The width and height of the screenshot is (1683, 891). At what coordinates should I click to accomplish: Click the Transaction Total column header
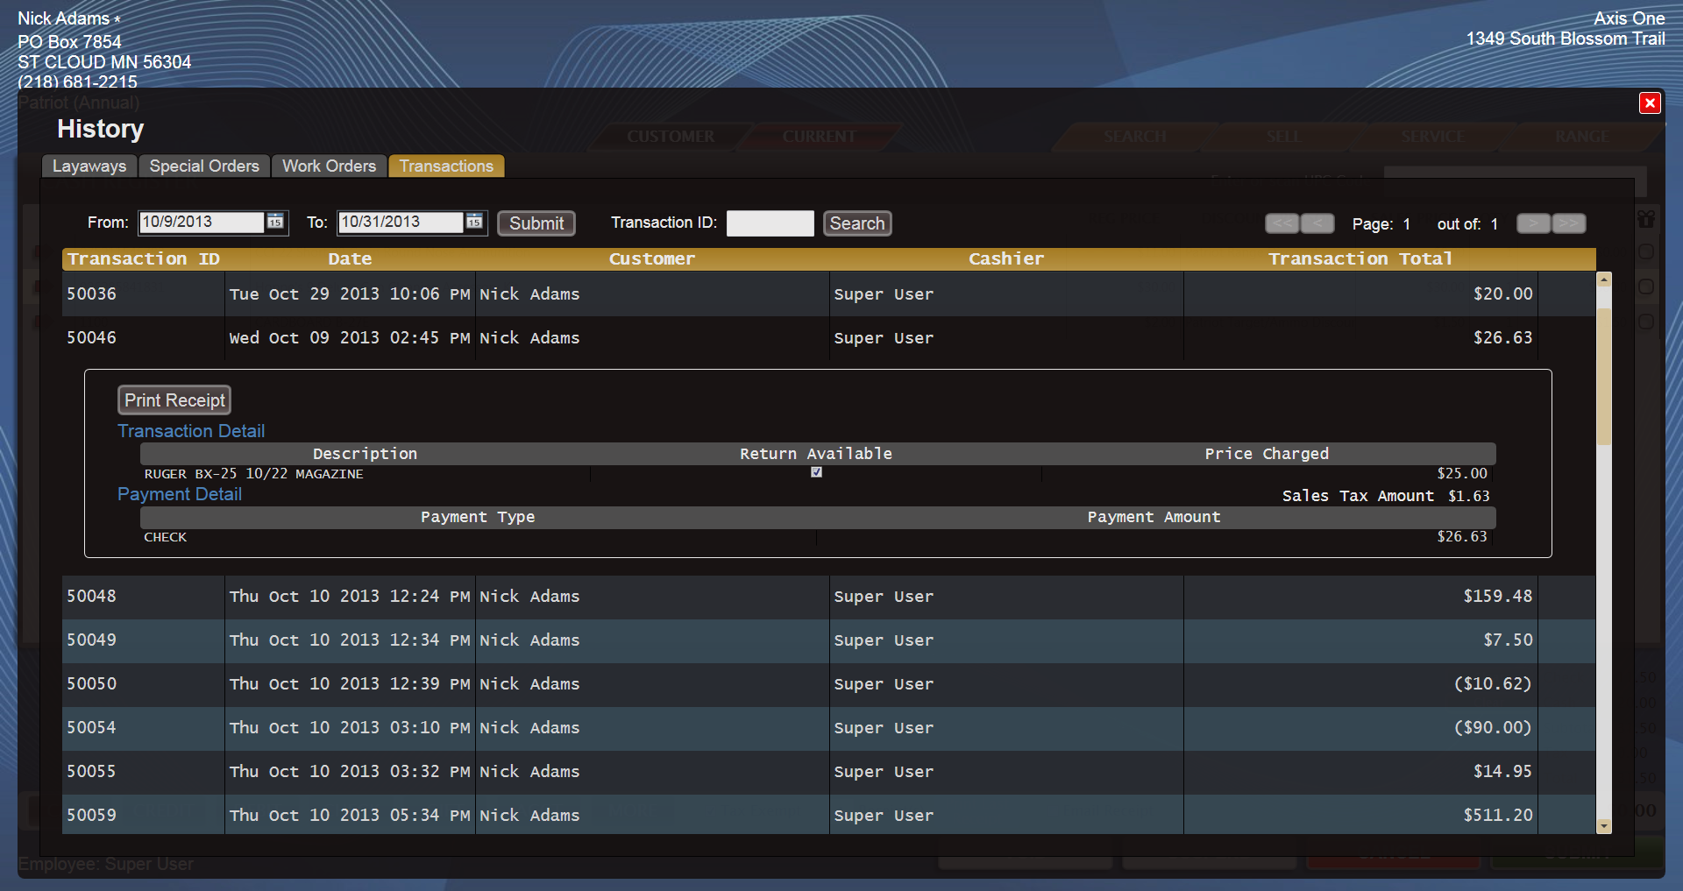pyautogui.click(x=1360, y=259)
